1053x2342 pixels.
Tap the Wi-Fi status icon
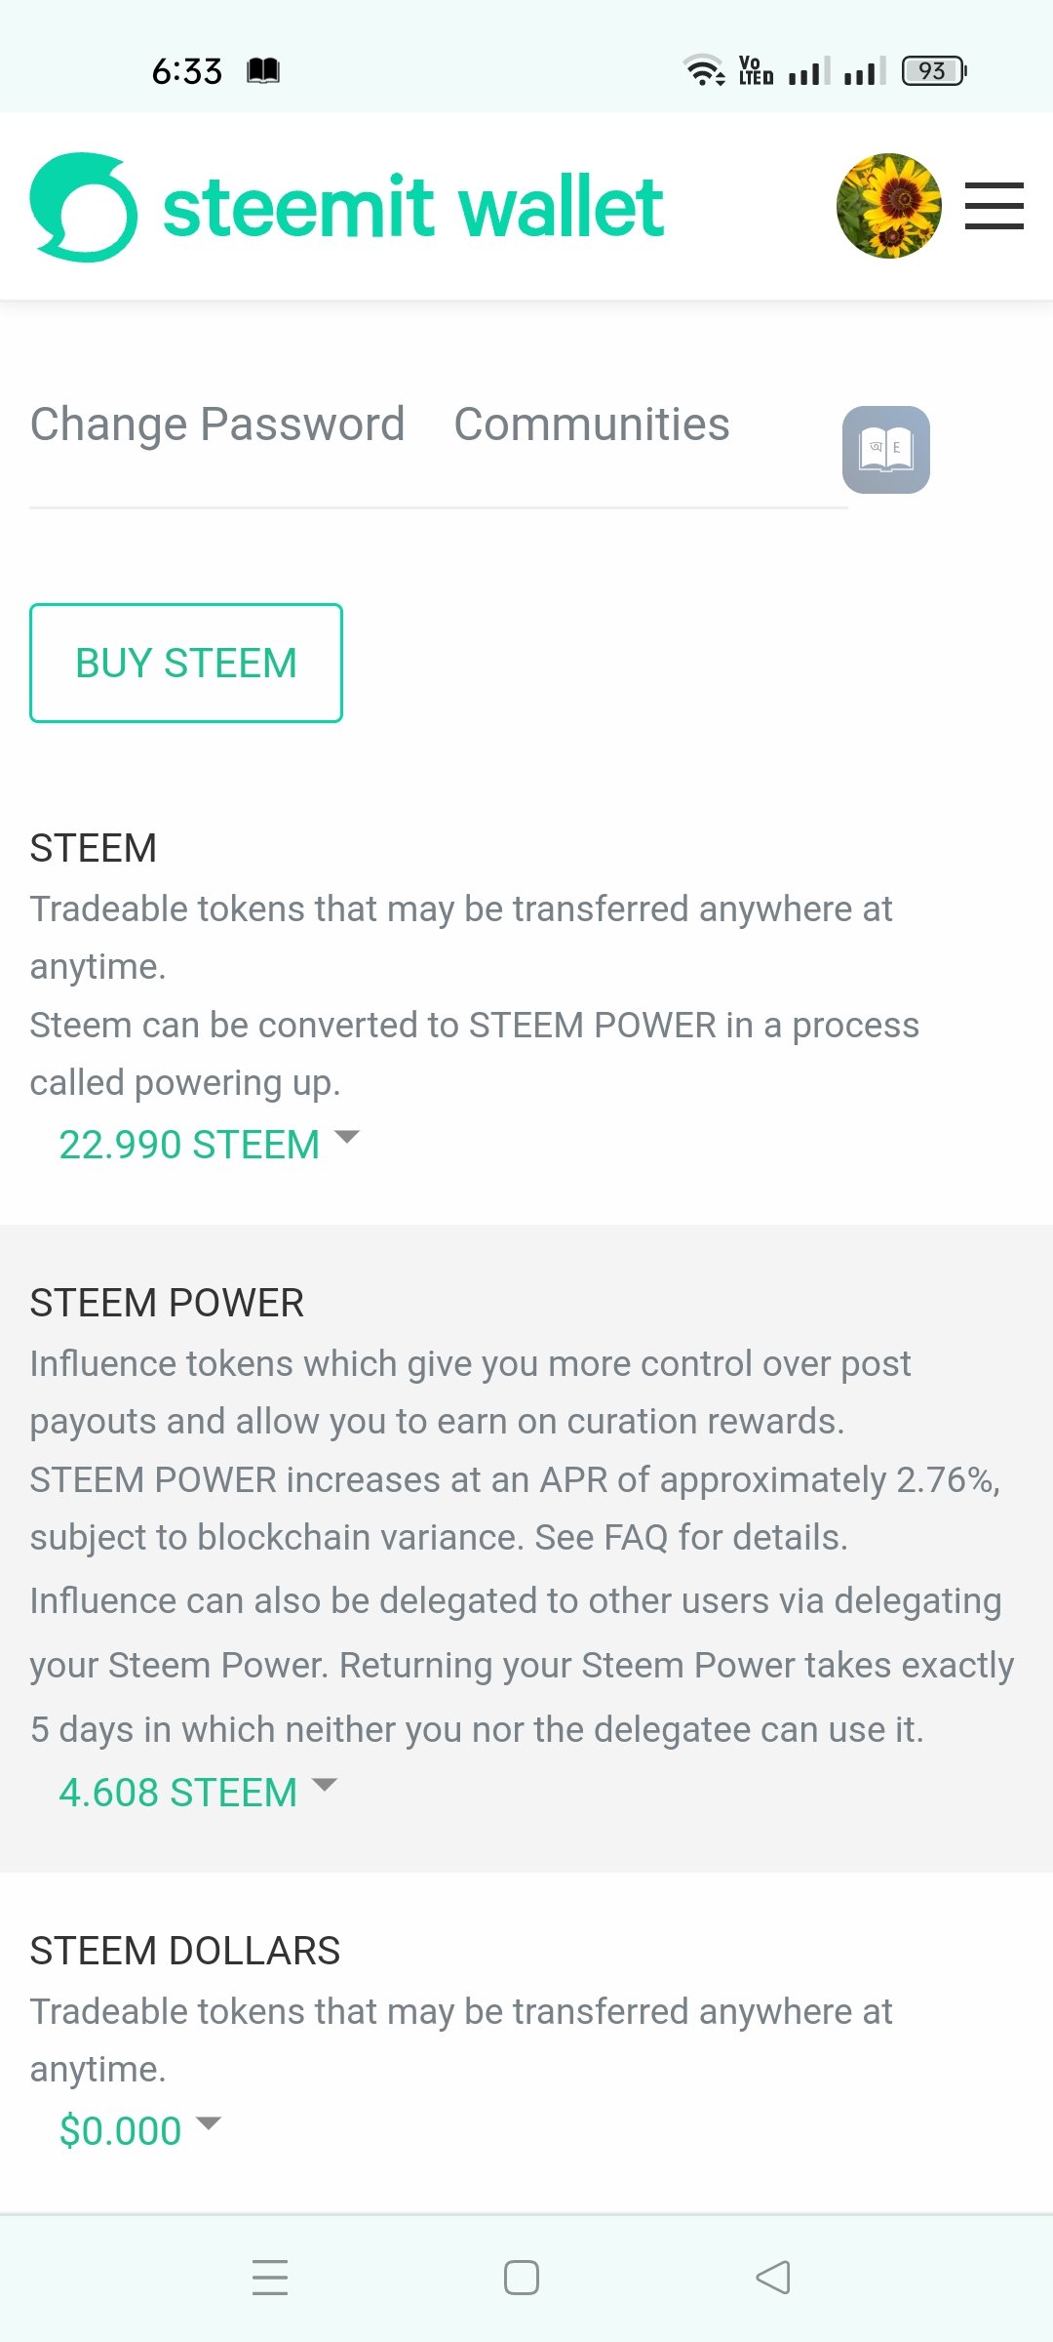click(703, 70)
